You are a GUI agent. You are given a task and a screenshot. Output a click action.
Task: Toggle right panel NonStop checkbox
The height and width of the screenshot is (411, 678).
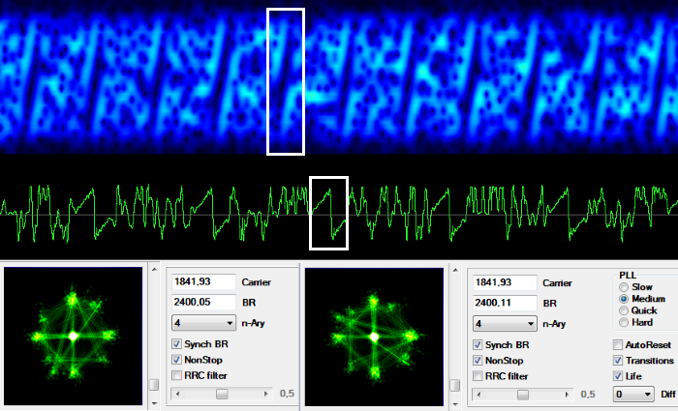[x=478, y=361]
